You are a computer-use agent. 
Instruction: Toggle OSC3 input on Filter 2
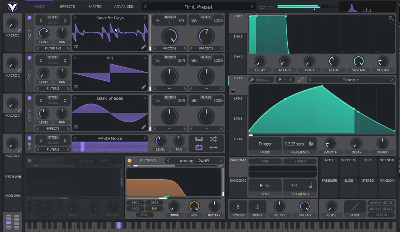[135, 209]
